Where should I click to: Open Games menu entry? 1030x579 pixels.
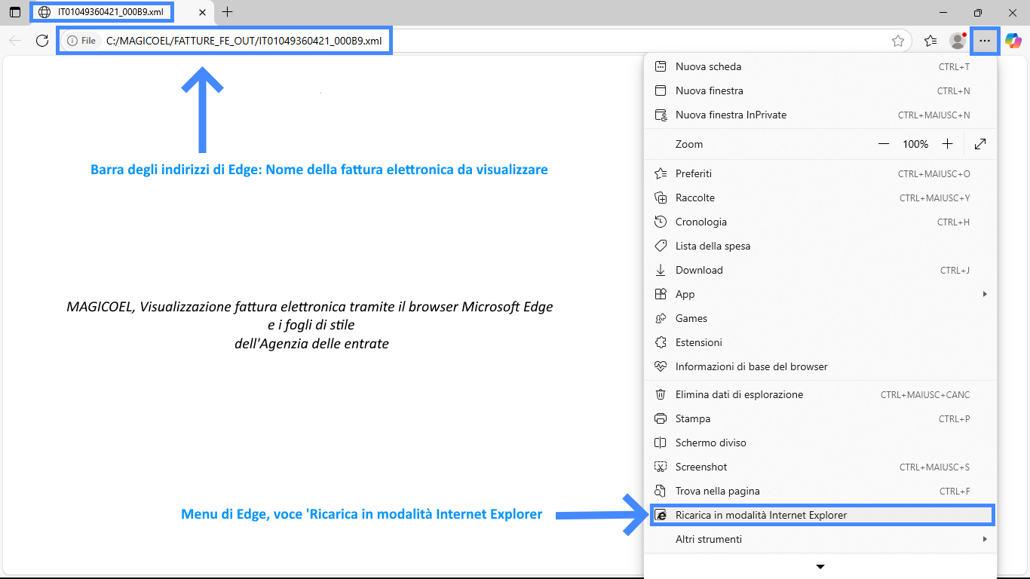820,318
